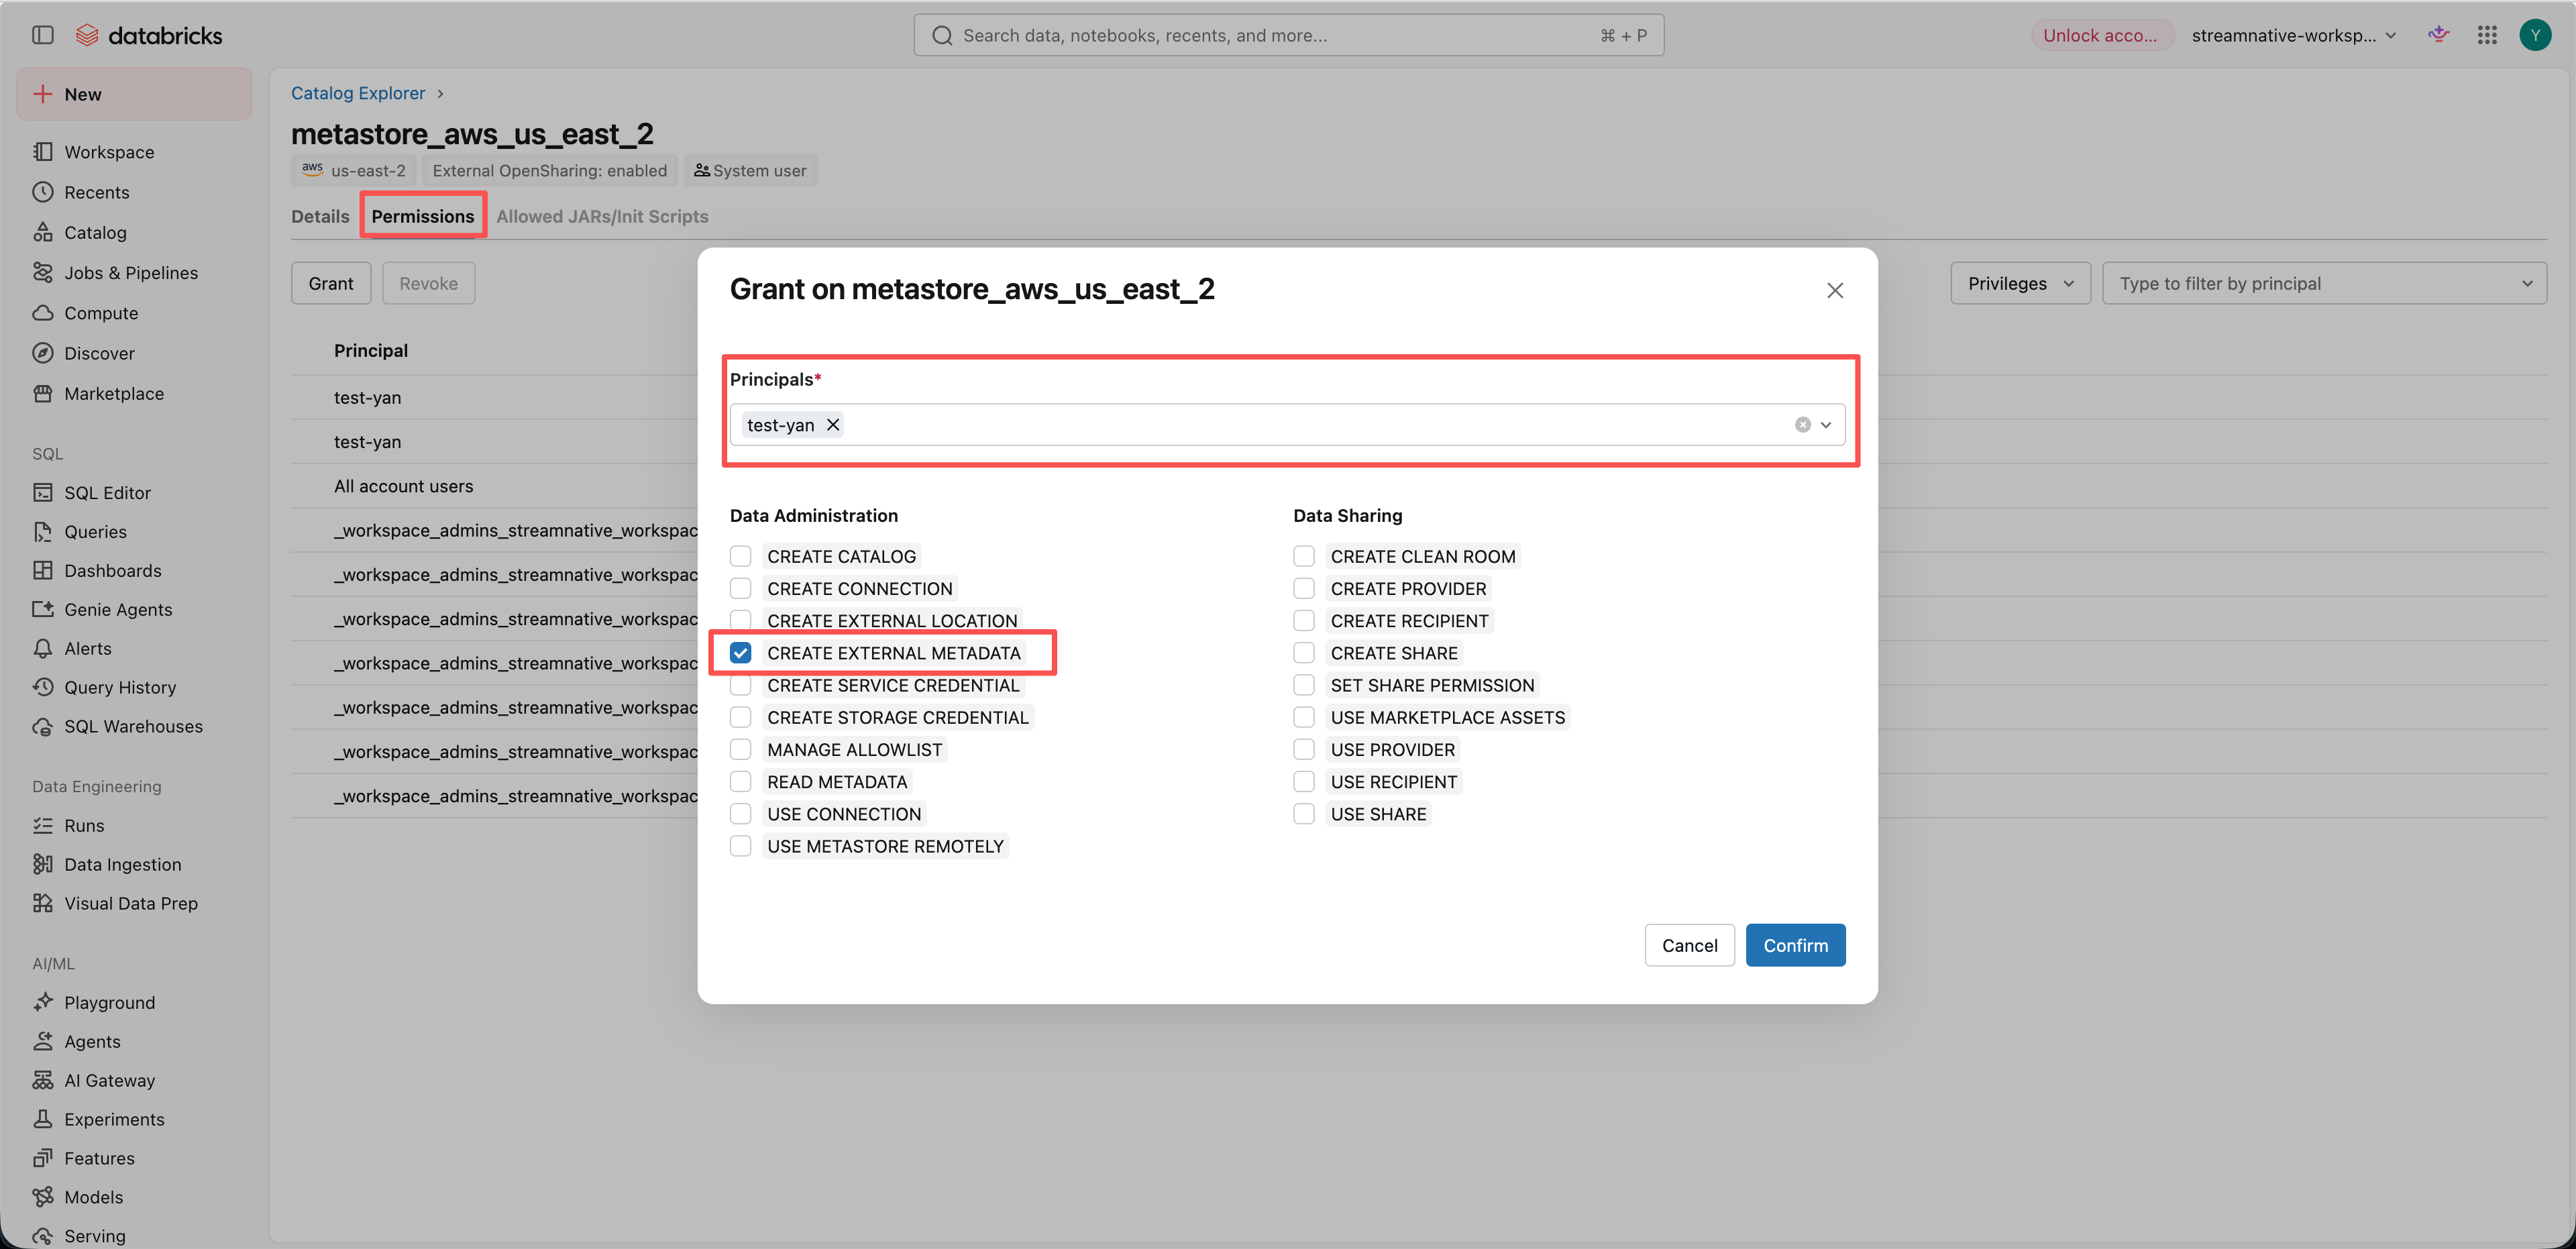Select the Permissions tab
The image size is (2576, 1249).
click(x=423, y=216)
